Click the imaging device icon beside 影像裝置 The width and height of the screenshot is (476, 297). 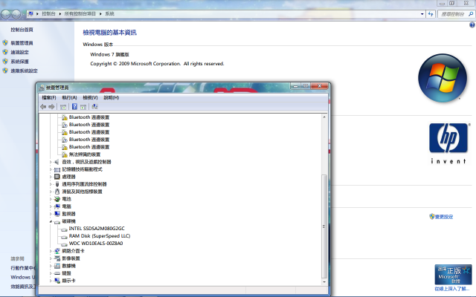coord(57,258)
